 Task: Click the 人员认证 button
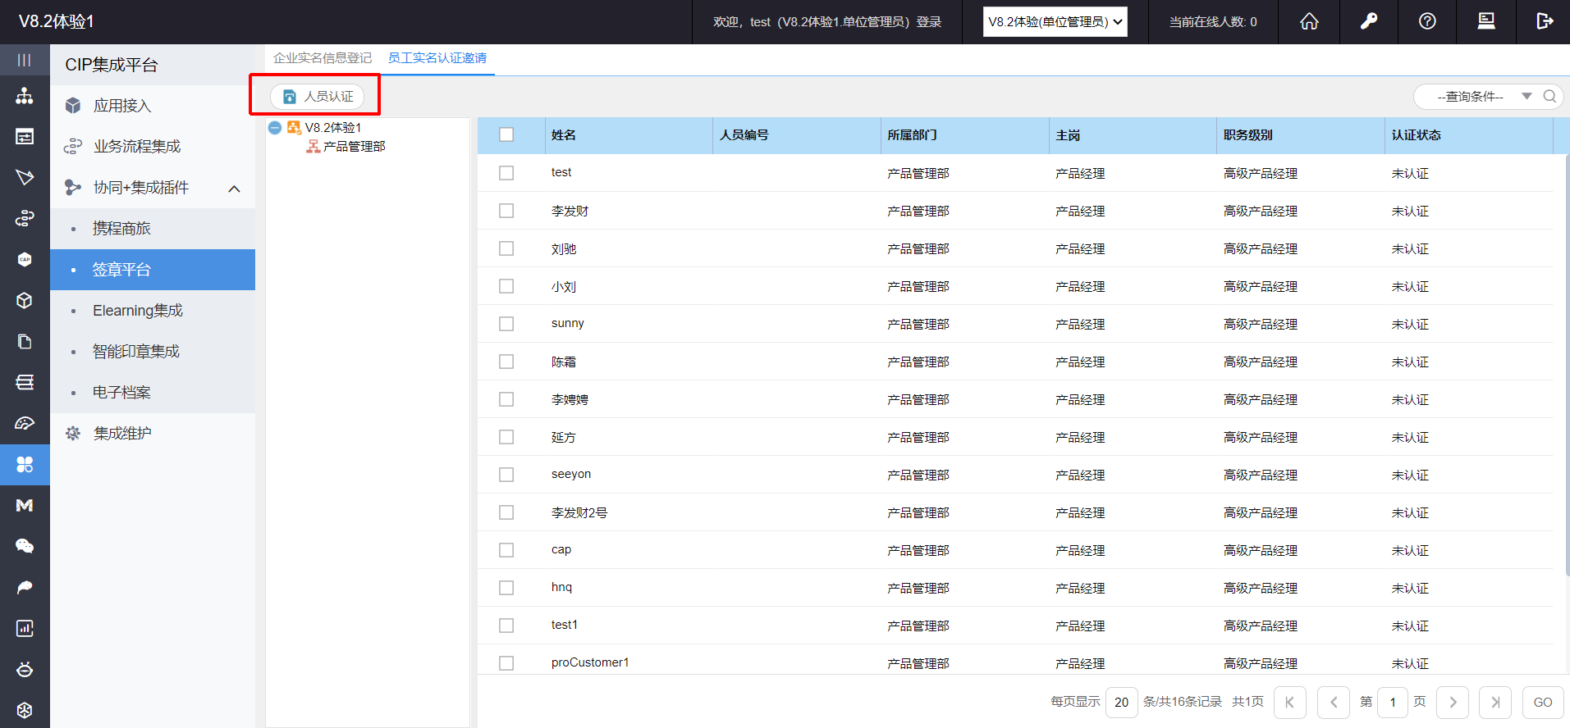pos(318,97)
